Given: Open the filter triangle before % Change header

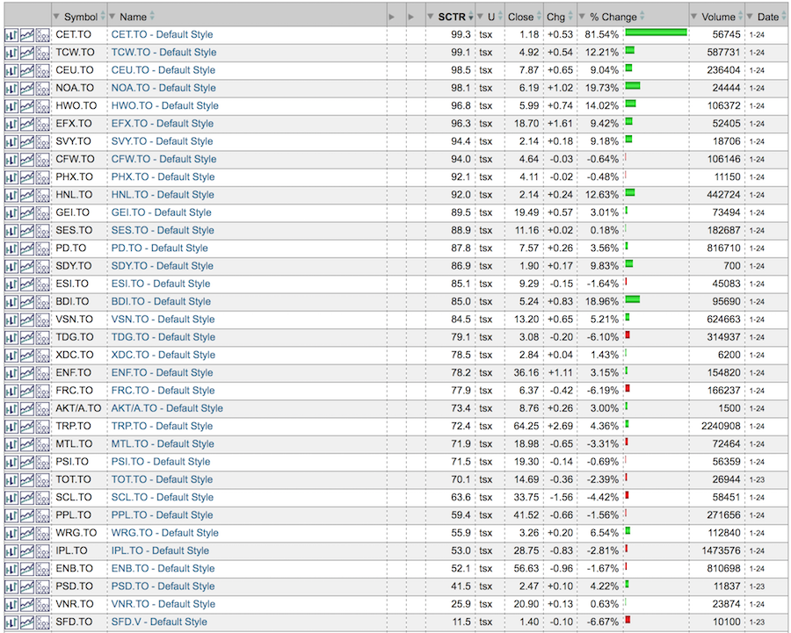Looking at the screenshot, I should coord(582,17).
